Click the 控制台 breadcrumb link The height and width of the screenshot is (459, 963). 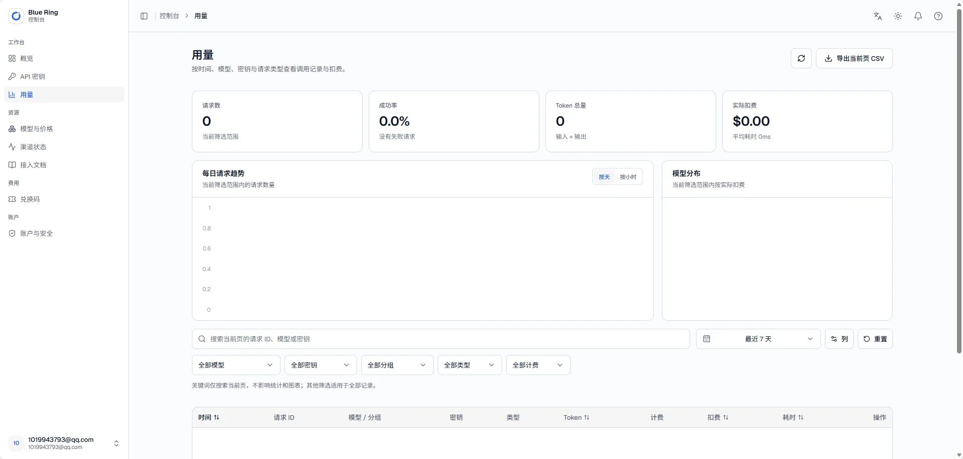tap(169, 16)
